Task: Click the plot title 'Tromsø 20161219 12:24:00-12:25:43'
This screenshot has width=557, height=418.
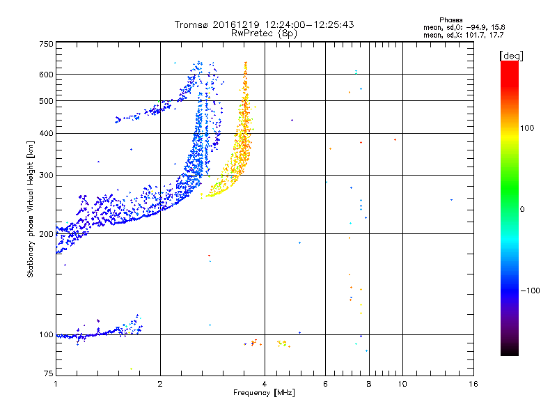Action: pos(264,24)
